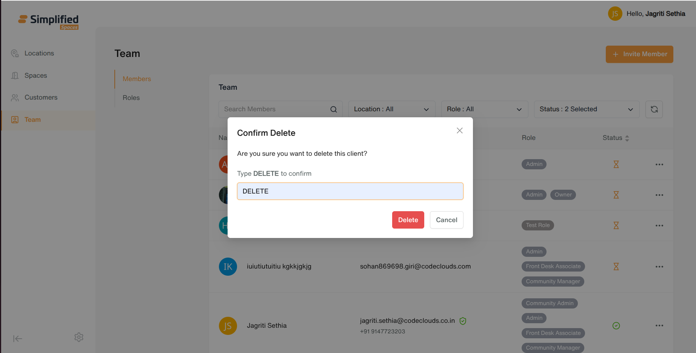696x353 pixels.
Task: Click the red Delete button
Action: pos(408,220)
